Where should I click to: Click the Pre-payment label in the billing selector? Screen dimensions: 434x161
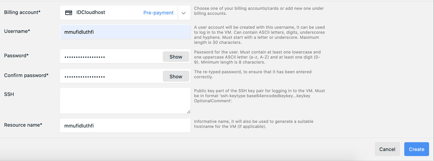pyautogui.click(x=158, y=13)
